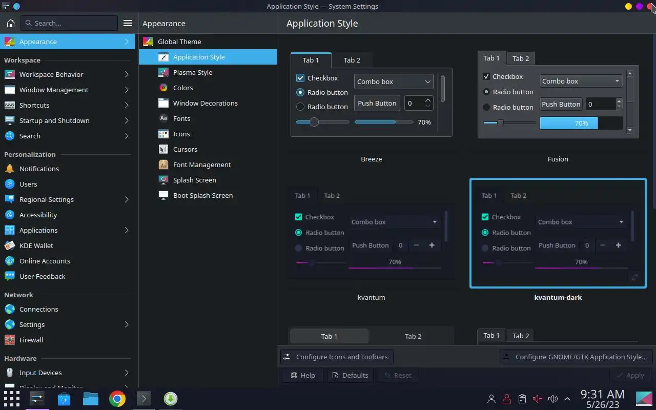Click the Workspace Behavior icon
The width and height of the screenshot is (656, 410).
[9, 74]
